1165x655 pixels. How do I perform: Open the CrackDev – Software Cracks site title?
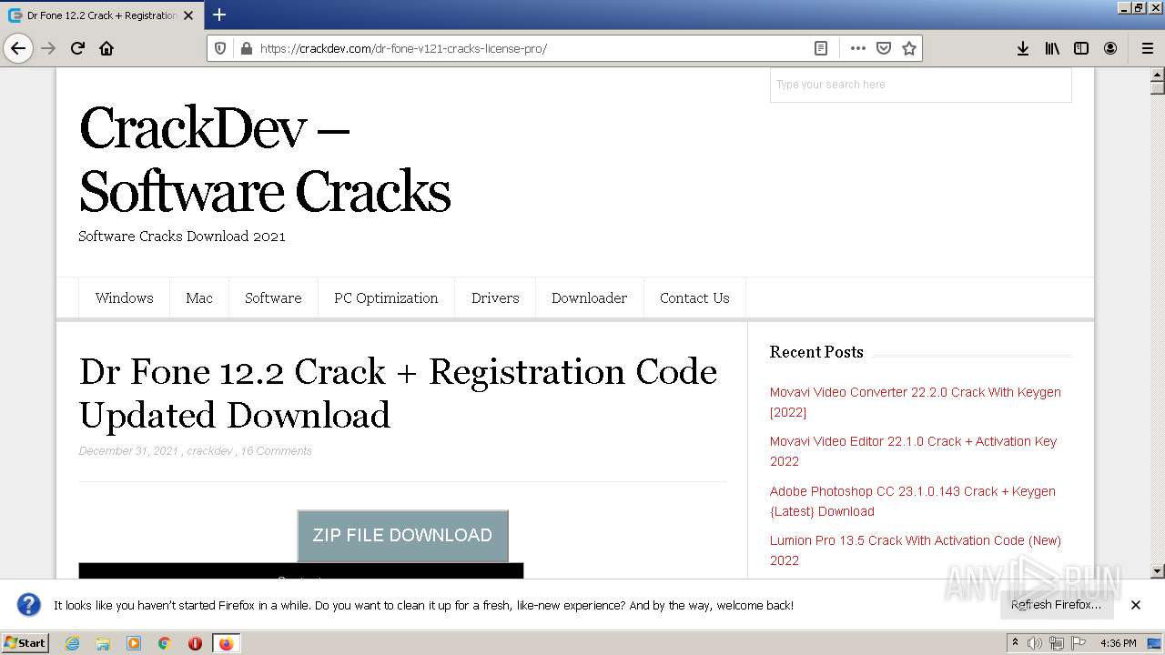coord(265,159)
